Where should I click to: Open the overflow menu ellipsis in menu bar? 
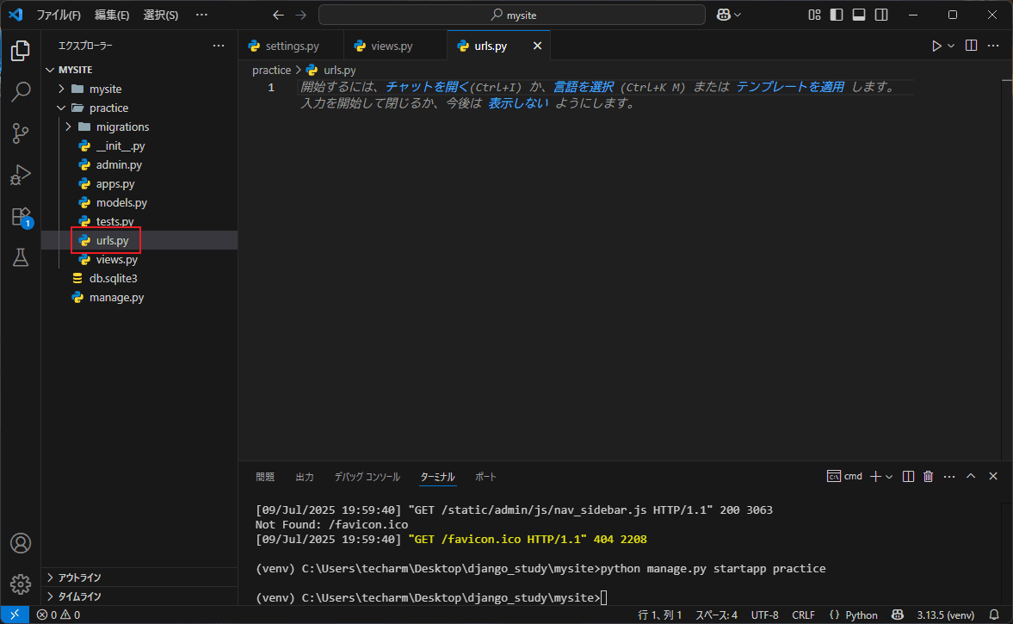click(201, 15)
